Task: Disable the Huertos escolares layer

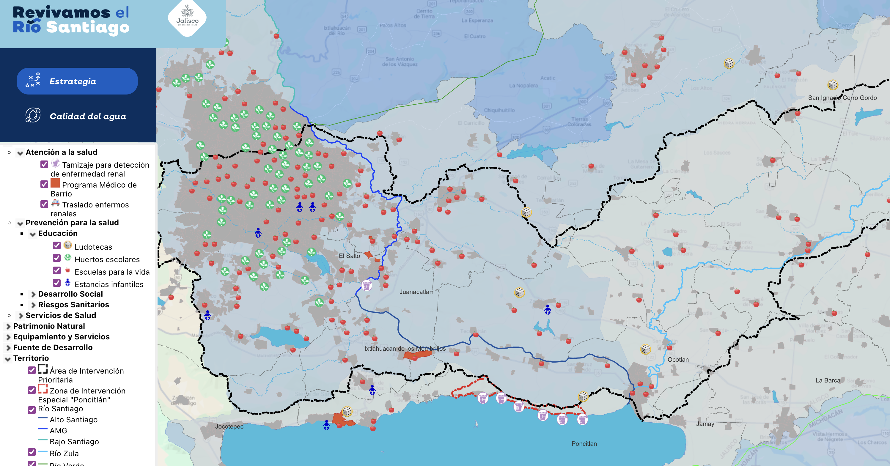Action: point(57,258)
